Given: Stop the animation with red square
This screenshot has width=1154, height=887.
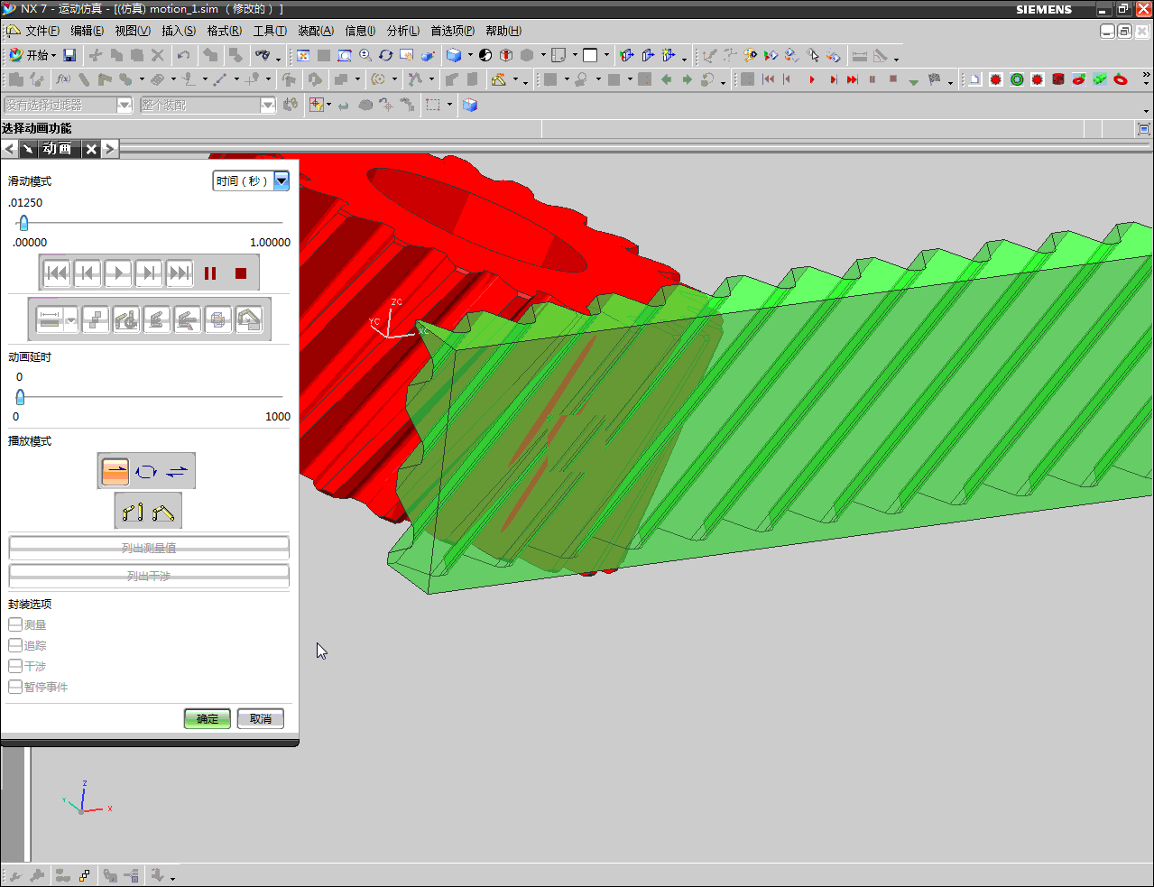Looking at the screenshot, I should [x=241, y=273].
